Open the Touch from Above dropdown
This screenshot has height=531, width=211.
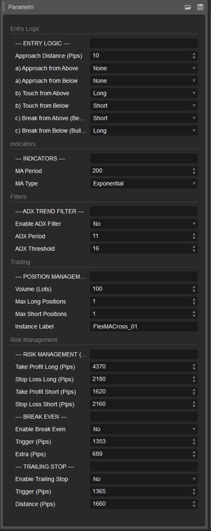[143, 93]
